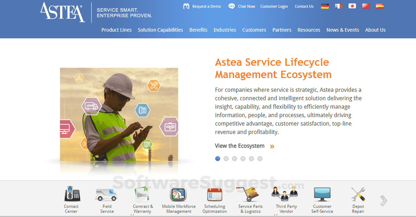The width and height of the screenshot is (416, 217).
Task: Click the Service Parts & Logistics cart icon
Action: [x=250, y=193]
